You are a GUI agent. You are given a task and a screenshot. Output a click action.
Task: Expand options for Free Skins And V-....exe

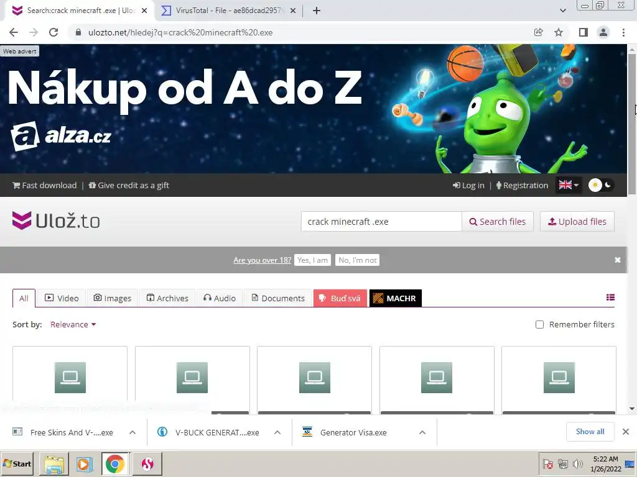(133, 432)
